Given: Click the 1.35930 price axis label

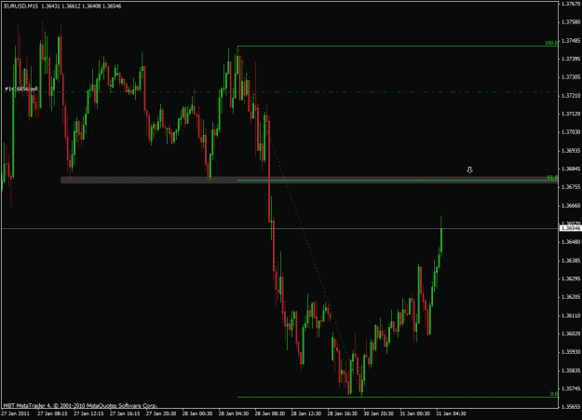Looking at the screenshot, I should point(571,352).
